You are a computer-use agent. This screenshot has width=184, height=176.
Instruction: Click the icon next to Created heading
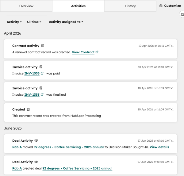[28, 109]
